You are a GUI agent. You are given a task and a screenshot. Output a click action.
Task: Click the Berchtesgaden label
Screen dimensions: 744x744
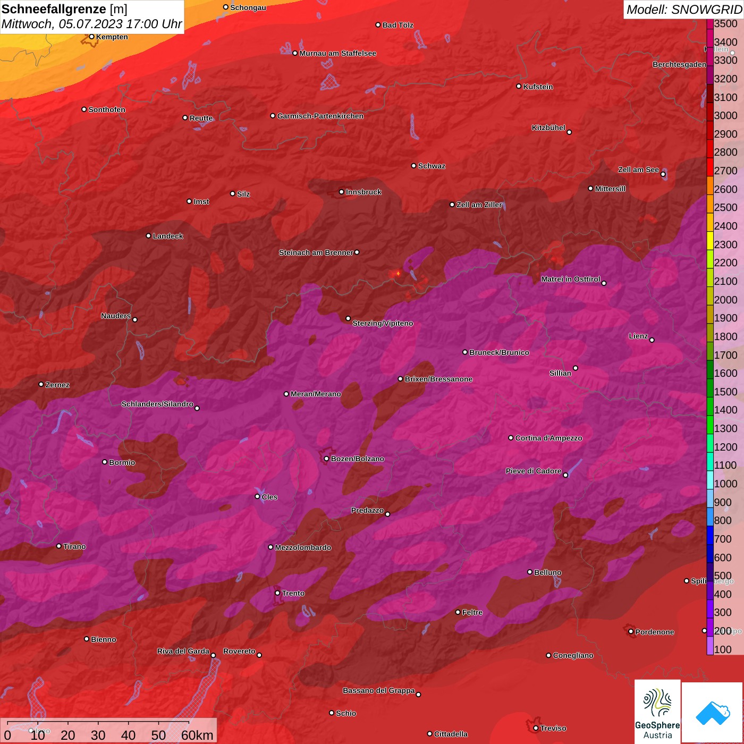[x=679, y=64]
